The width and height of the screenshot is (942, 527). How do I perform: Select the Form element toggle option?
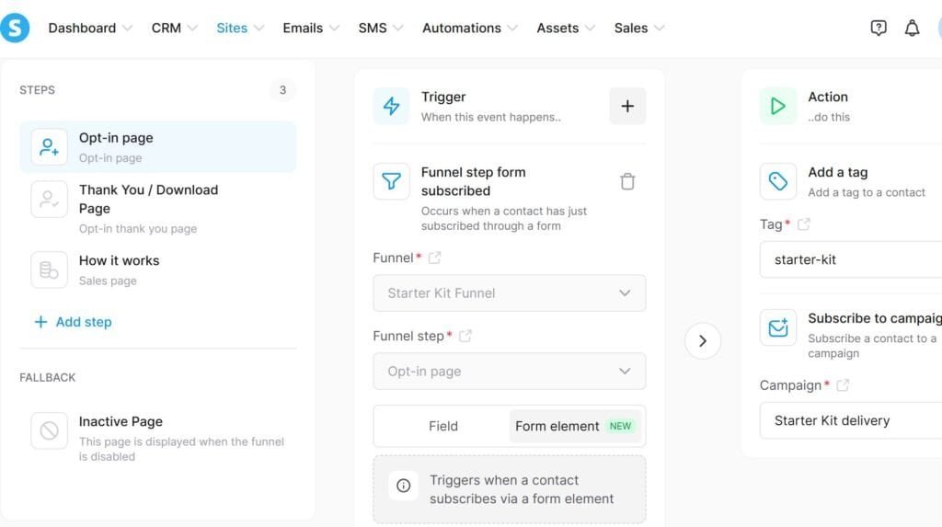[x=575, y=426]
